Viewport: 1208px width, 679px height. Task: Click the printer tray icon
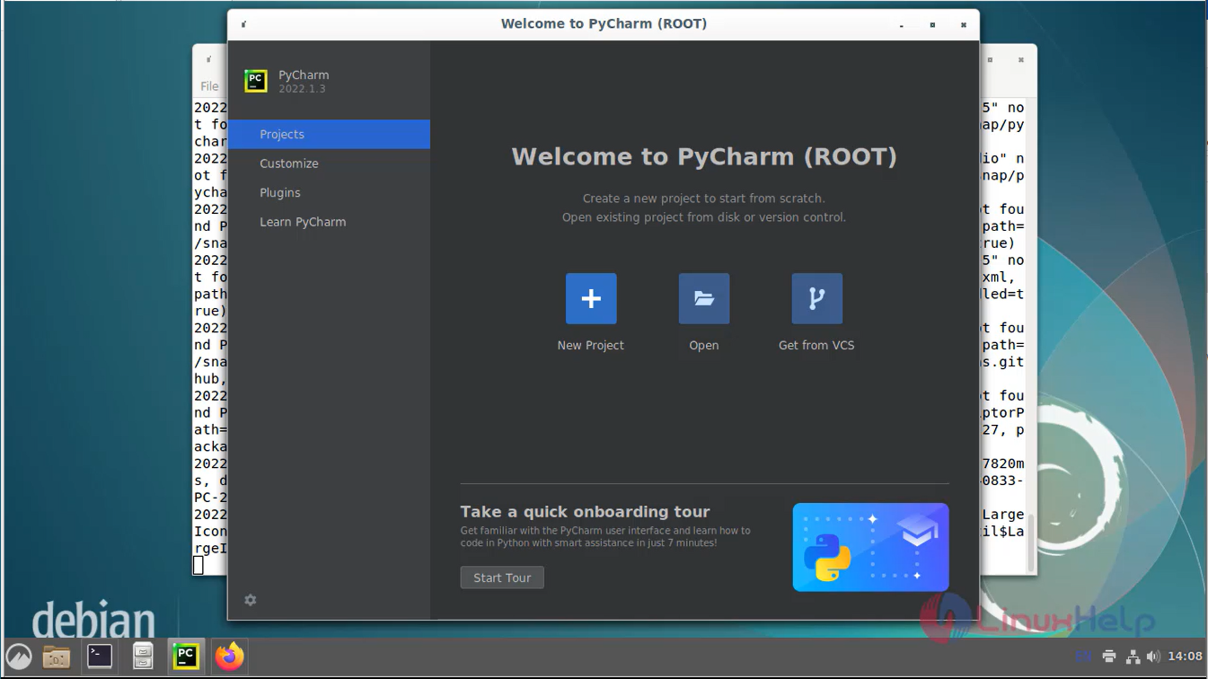1109,657
